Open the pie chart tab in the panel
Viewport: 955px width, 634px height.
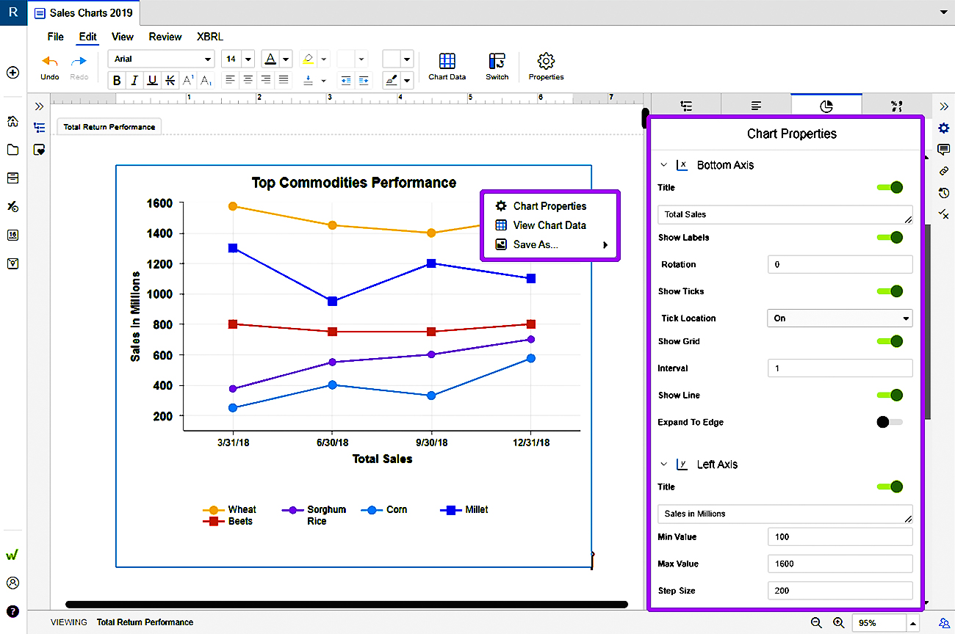click(826, 106)
